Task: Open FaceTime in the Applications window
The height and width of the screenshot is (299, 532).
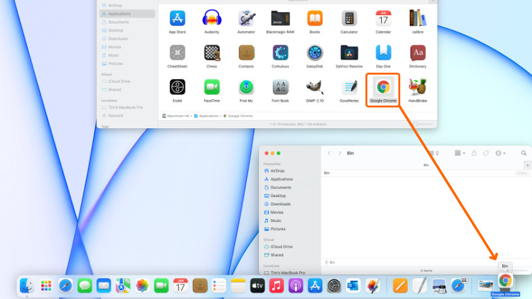Action: coord(212,87)
